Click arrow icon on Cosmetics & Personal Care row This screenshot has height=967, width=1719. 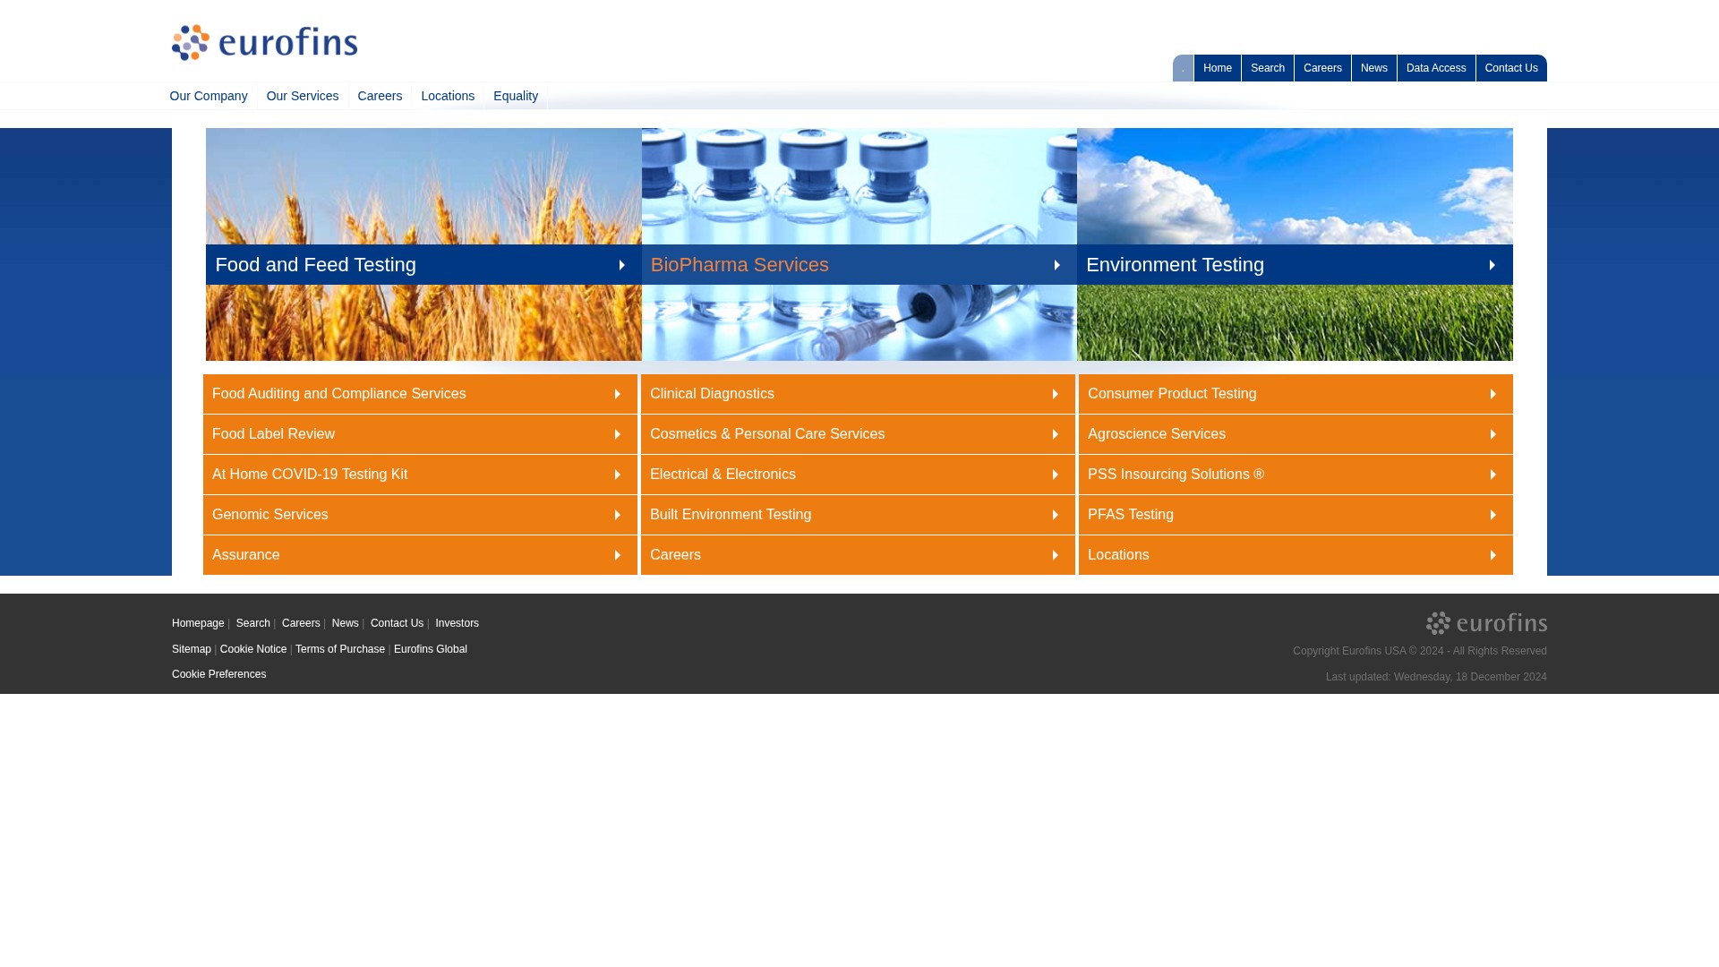(x=1055, y=434)
